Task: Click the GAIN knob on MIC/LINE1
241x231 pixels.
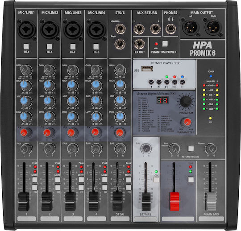Action: 25,70
